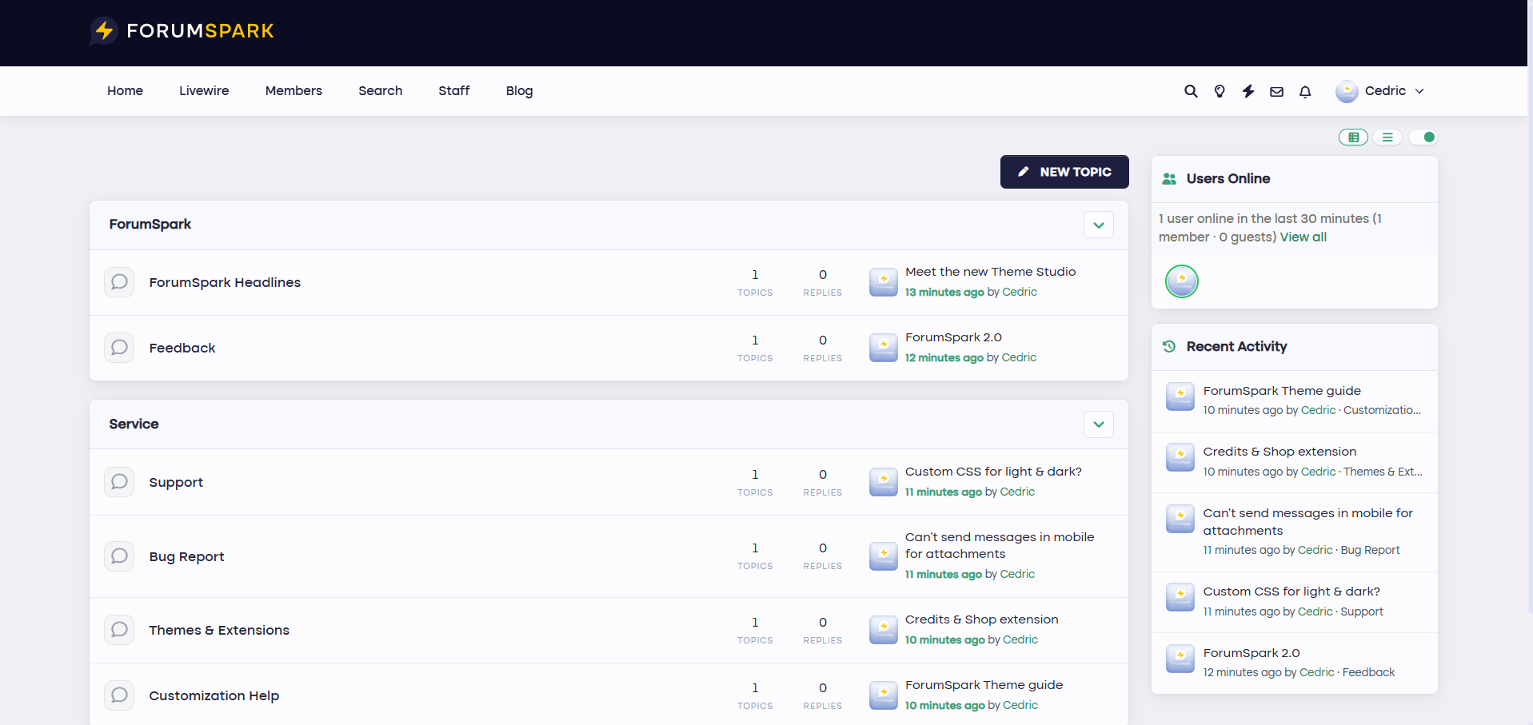Click the New Topic button
The height and width of the screenshot is (725, 1533).
(x=1064, y=172)
